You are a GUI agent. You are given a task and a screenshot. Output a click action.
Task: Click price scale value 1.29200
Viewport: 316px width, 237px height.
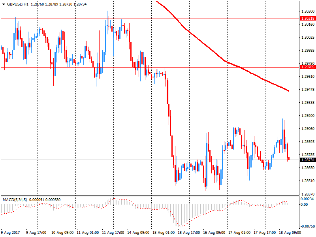point(308,116)
